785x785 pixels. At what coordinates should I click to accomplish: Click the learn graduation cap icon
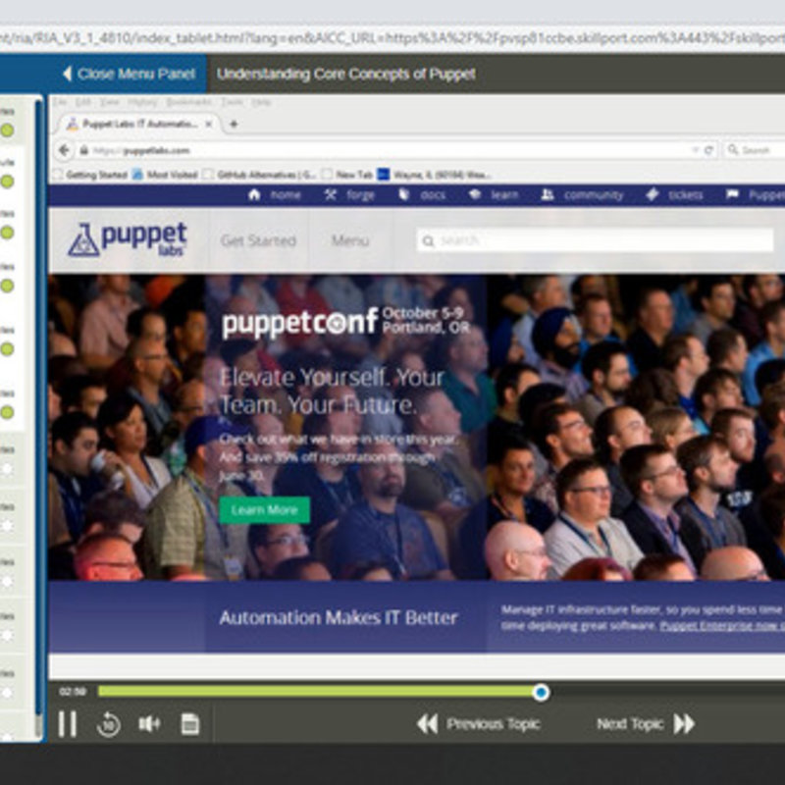point(475,194)
